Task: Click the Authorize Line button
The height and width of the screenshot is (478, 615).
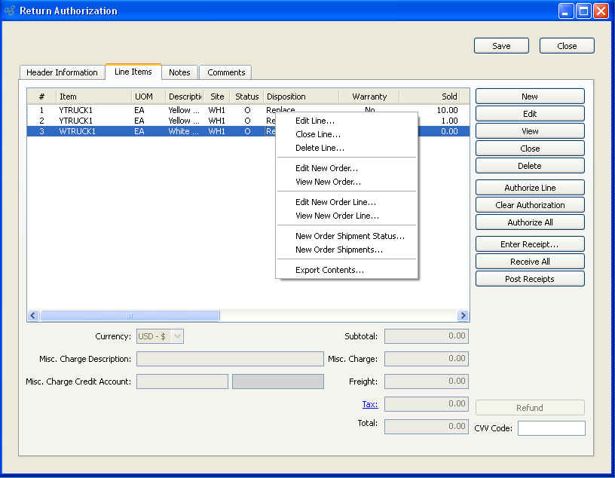Action: coord(530,188)
